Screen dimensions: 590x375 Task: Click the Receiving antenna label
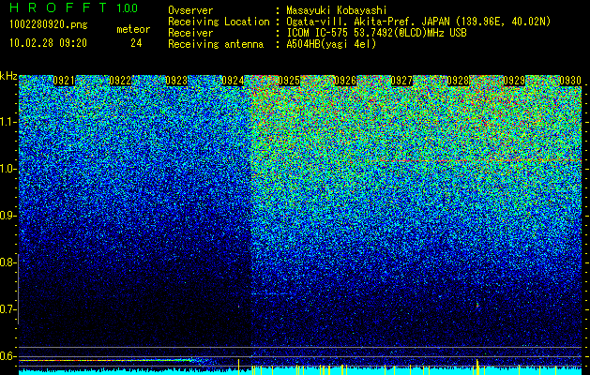tap(216, 44)
